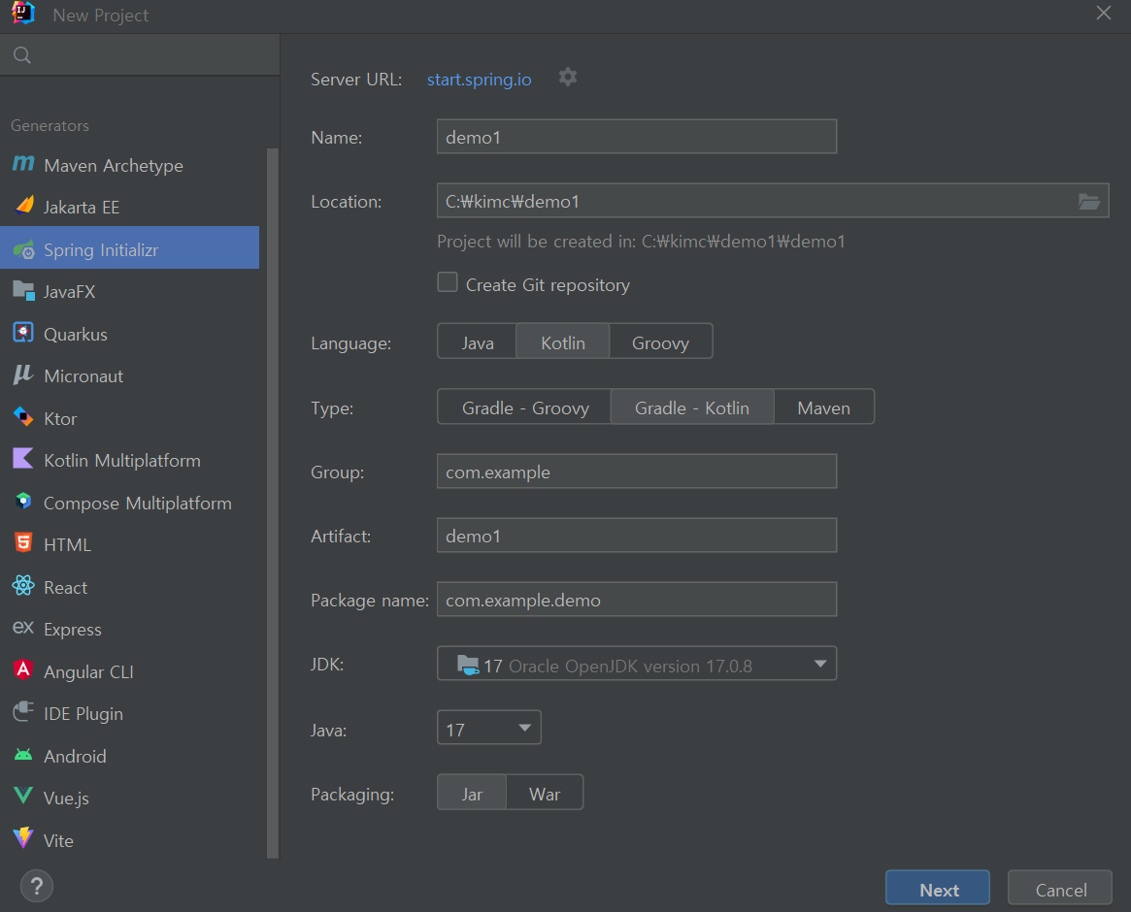The width and height of the screenshot is (1131, 912).
Task: Click the Kotlin Multiplatform K icon
Action: tap(23, 459)
